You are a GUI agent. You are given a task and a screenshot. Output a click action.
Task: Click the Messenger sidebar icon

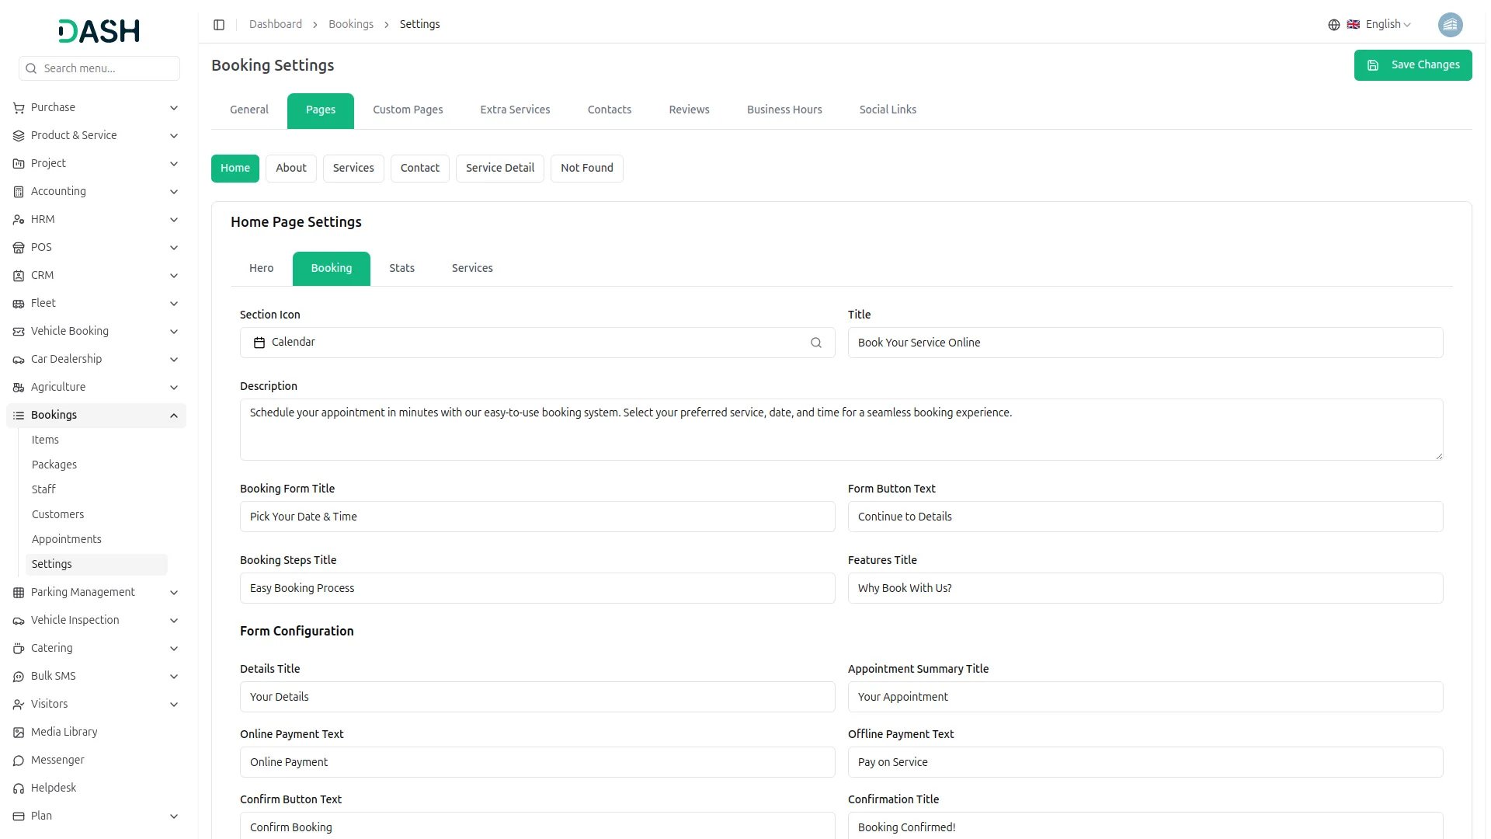(19, 761)
